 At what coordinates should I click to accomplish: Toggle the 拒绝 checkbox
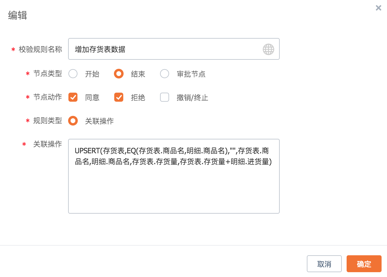pos(119,97)
